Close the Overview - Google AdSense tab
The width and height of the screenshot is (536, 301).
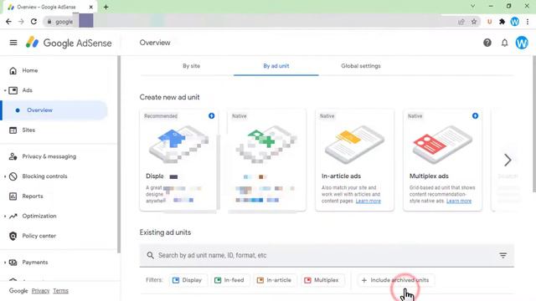(91, 7)
